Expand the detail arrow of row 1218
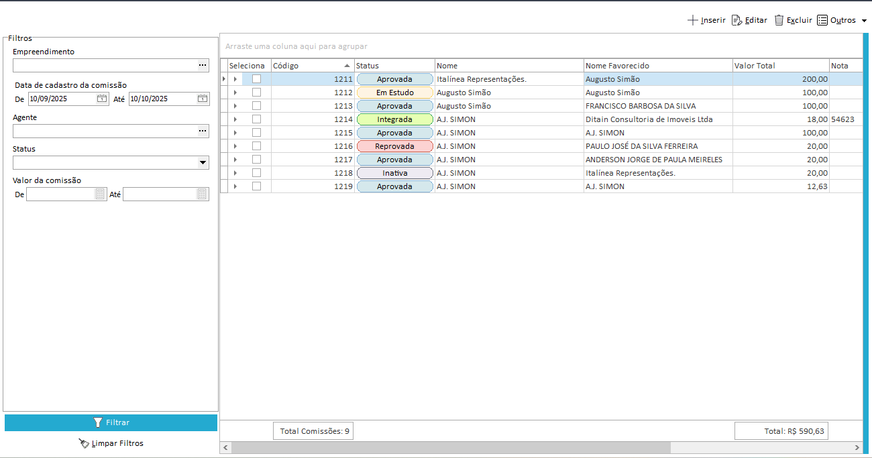 [235, 173]
